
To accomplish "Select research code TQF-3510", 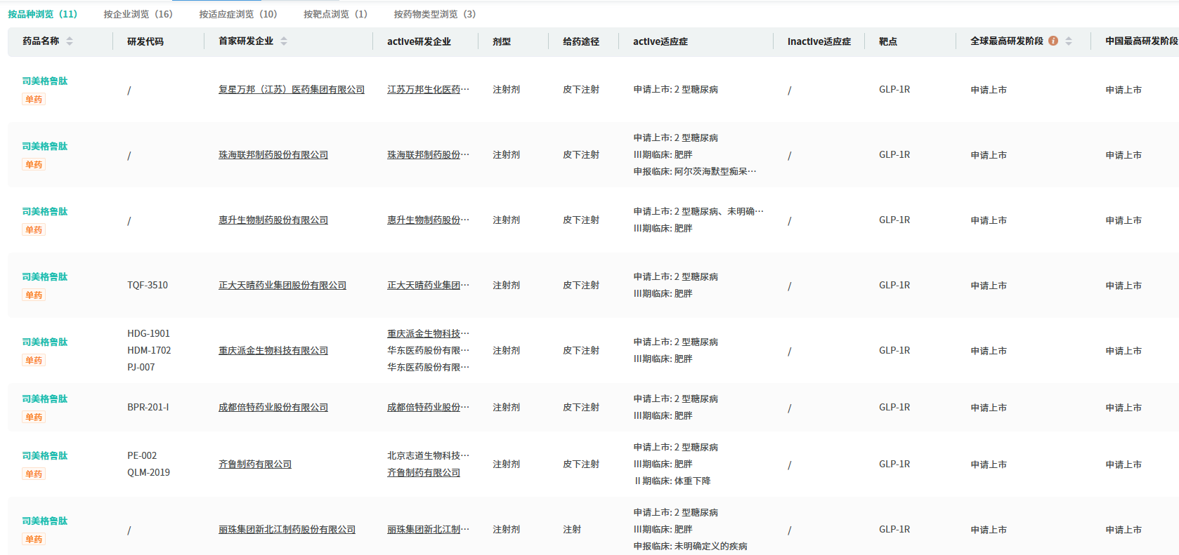I will (148, 286).
